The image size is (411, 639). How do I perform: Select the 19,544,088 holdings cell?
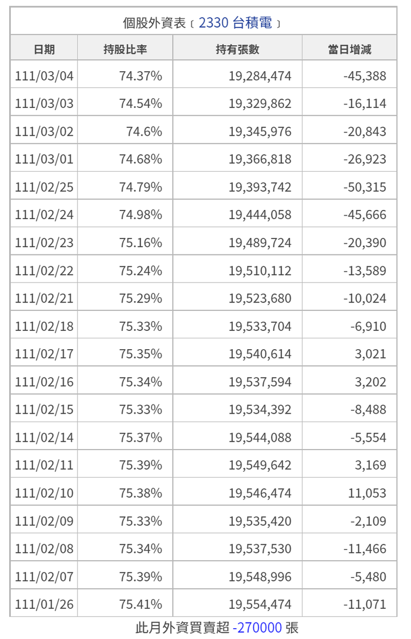point(260,438)
